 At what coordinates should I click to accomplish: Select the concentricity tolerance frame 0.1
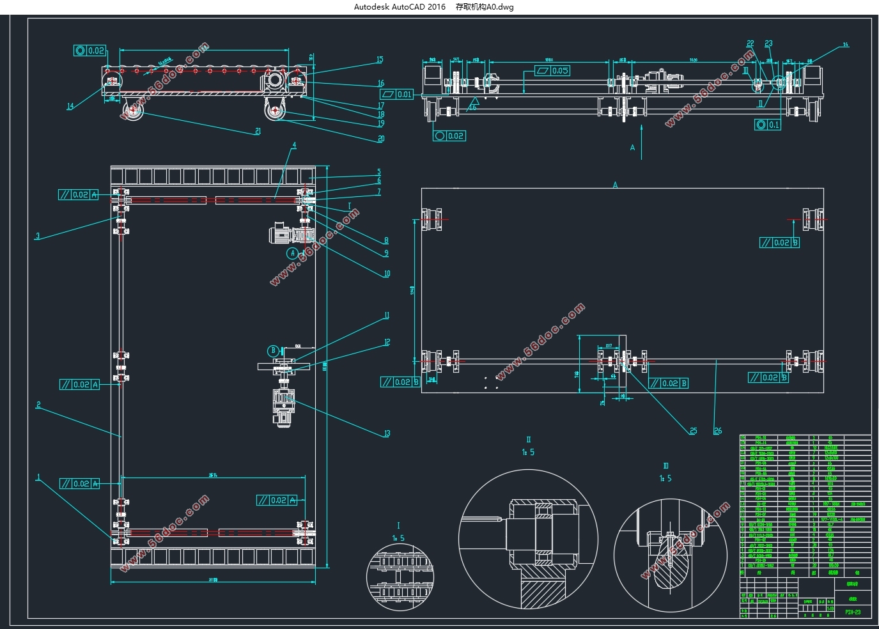click(768, 125)
